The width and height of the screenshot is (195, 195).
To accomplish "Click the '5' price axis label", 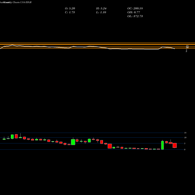I will click(185, 144).
